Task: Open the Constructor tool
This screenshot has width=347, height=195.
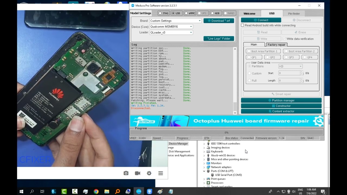Action: point(281,106)
